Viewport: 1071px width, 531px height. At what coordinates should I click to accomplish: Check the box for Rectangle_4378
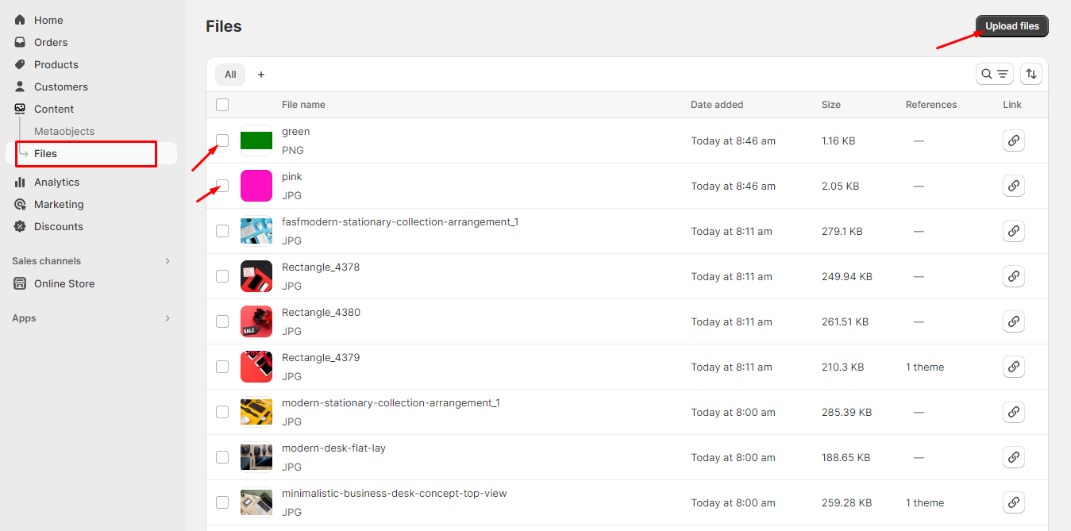tap(222, 276)
